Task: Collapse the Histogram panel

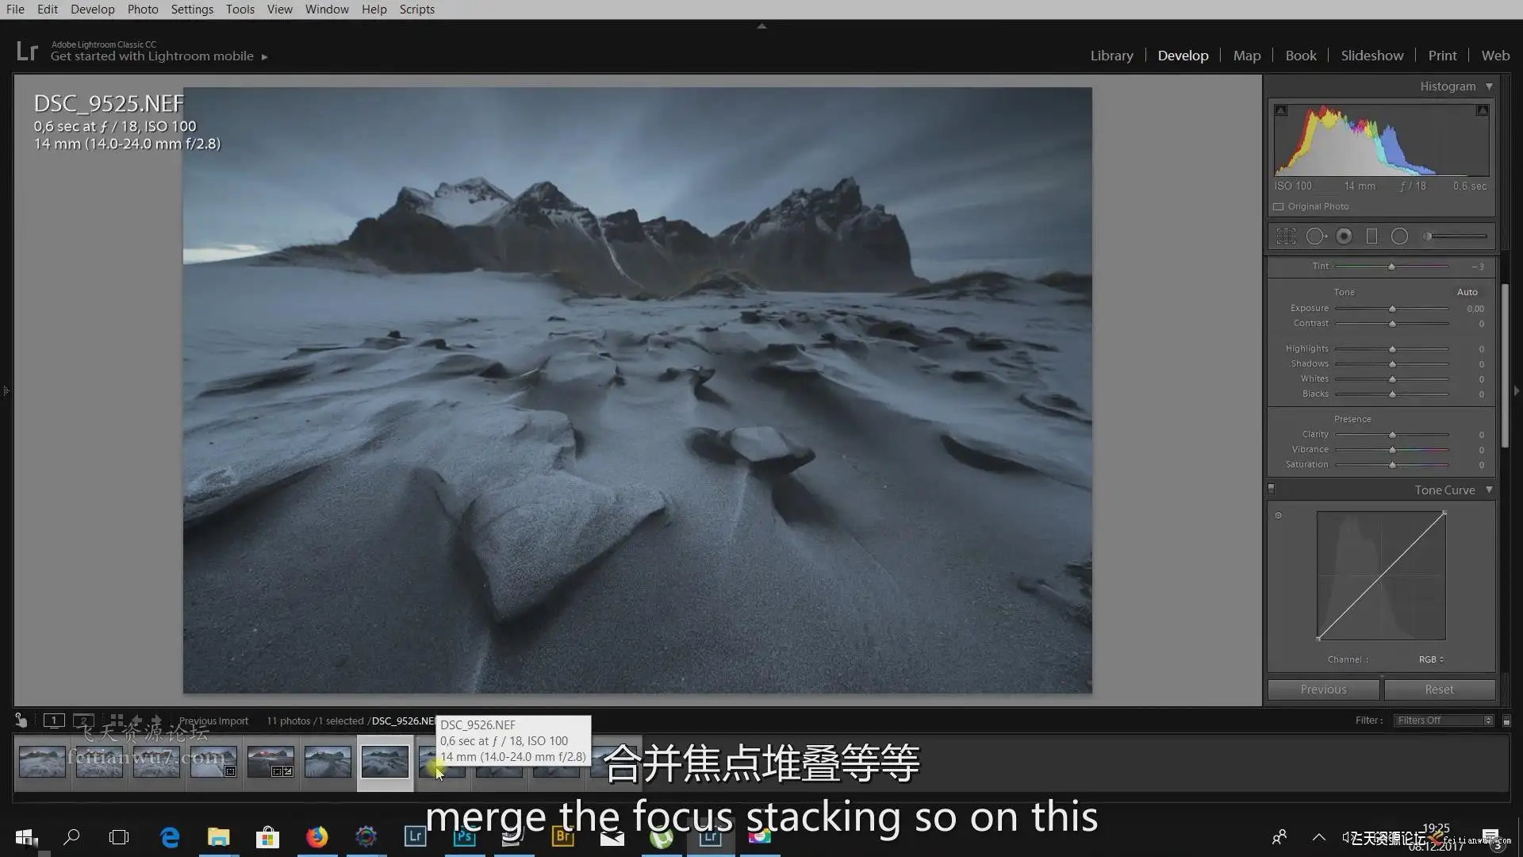Action: 1489,86
